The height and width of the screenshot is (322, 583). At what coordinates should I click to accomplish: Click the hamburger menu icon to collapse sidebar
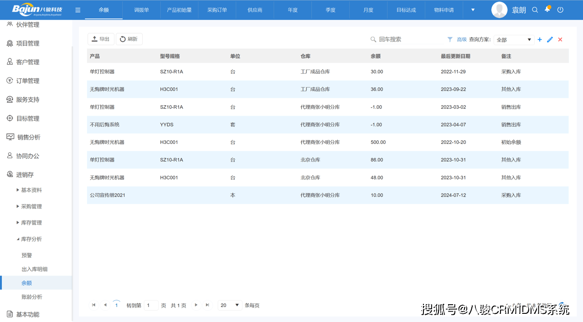[78, 10]
